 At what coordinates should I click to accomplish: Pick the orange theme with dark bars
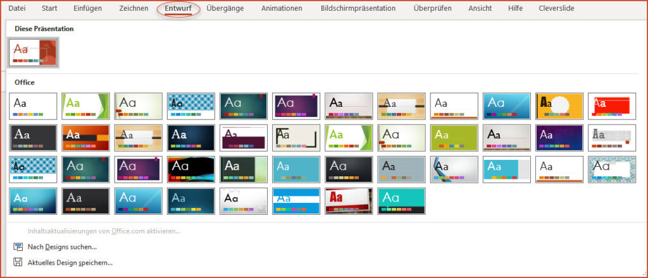coord(85,138)
